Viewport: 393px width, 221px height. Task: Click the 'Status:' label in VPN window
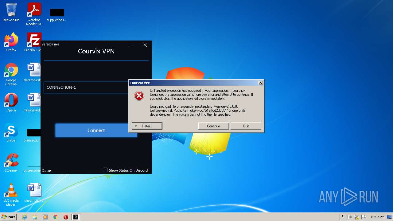(x=47, y=170)
